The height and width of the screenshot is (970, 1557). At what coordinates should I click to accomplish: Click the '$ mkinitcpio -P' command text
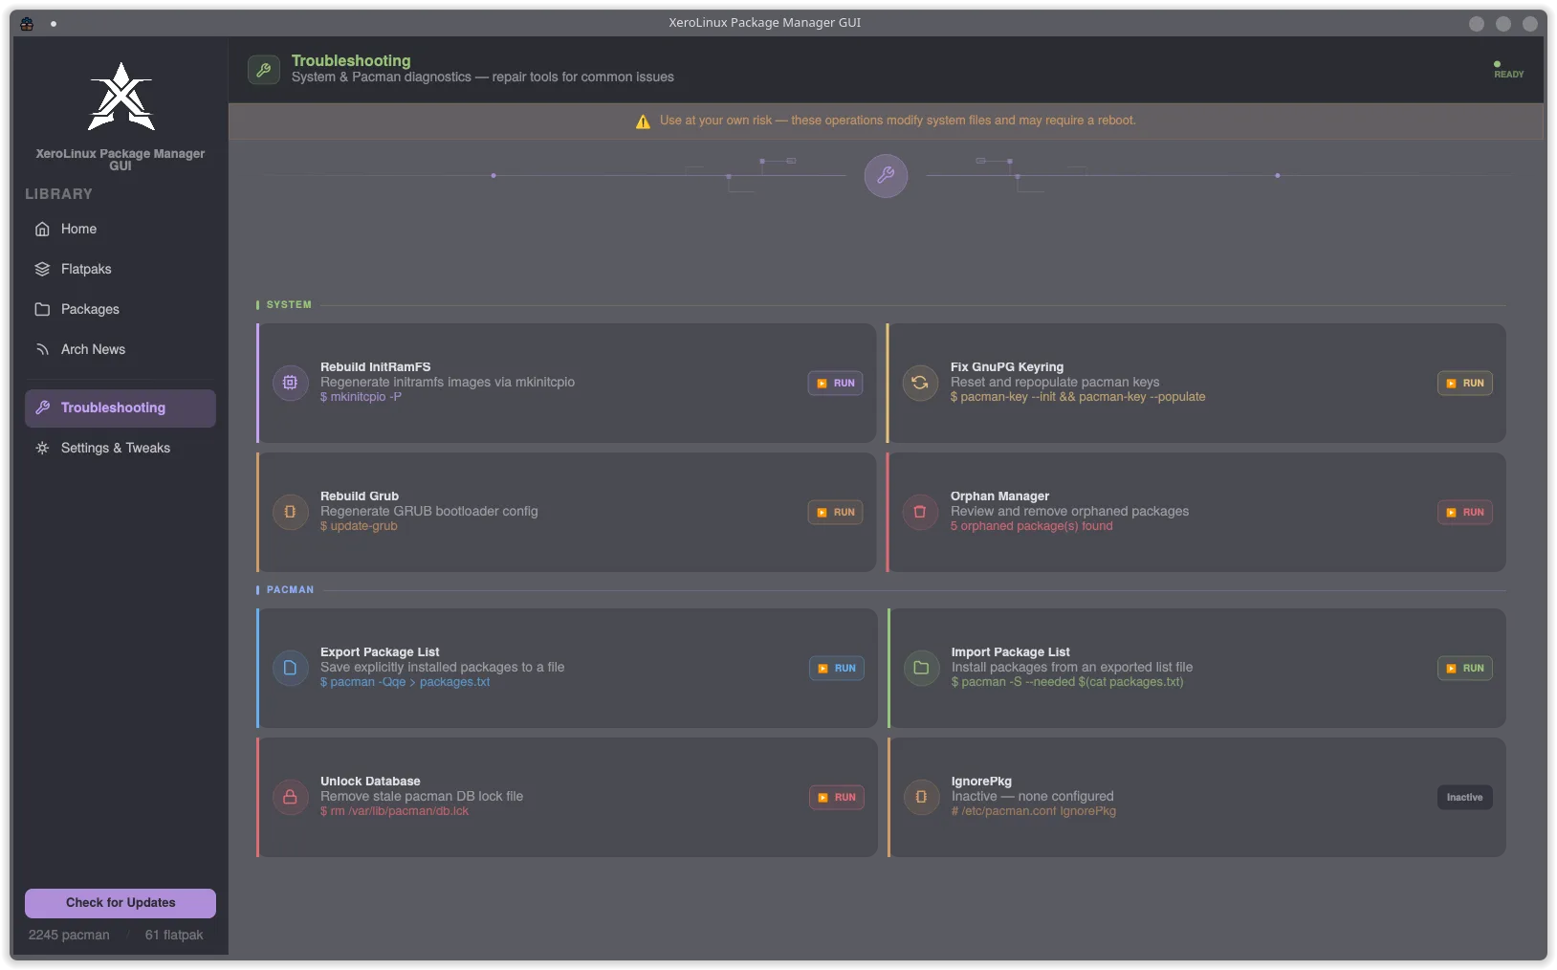361,397
